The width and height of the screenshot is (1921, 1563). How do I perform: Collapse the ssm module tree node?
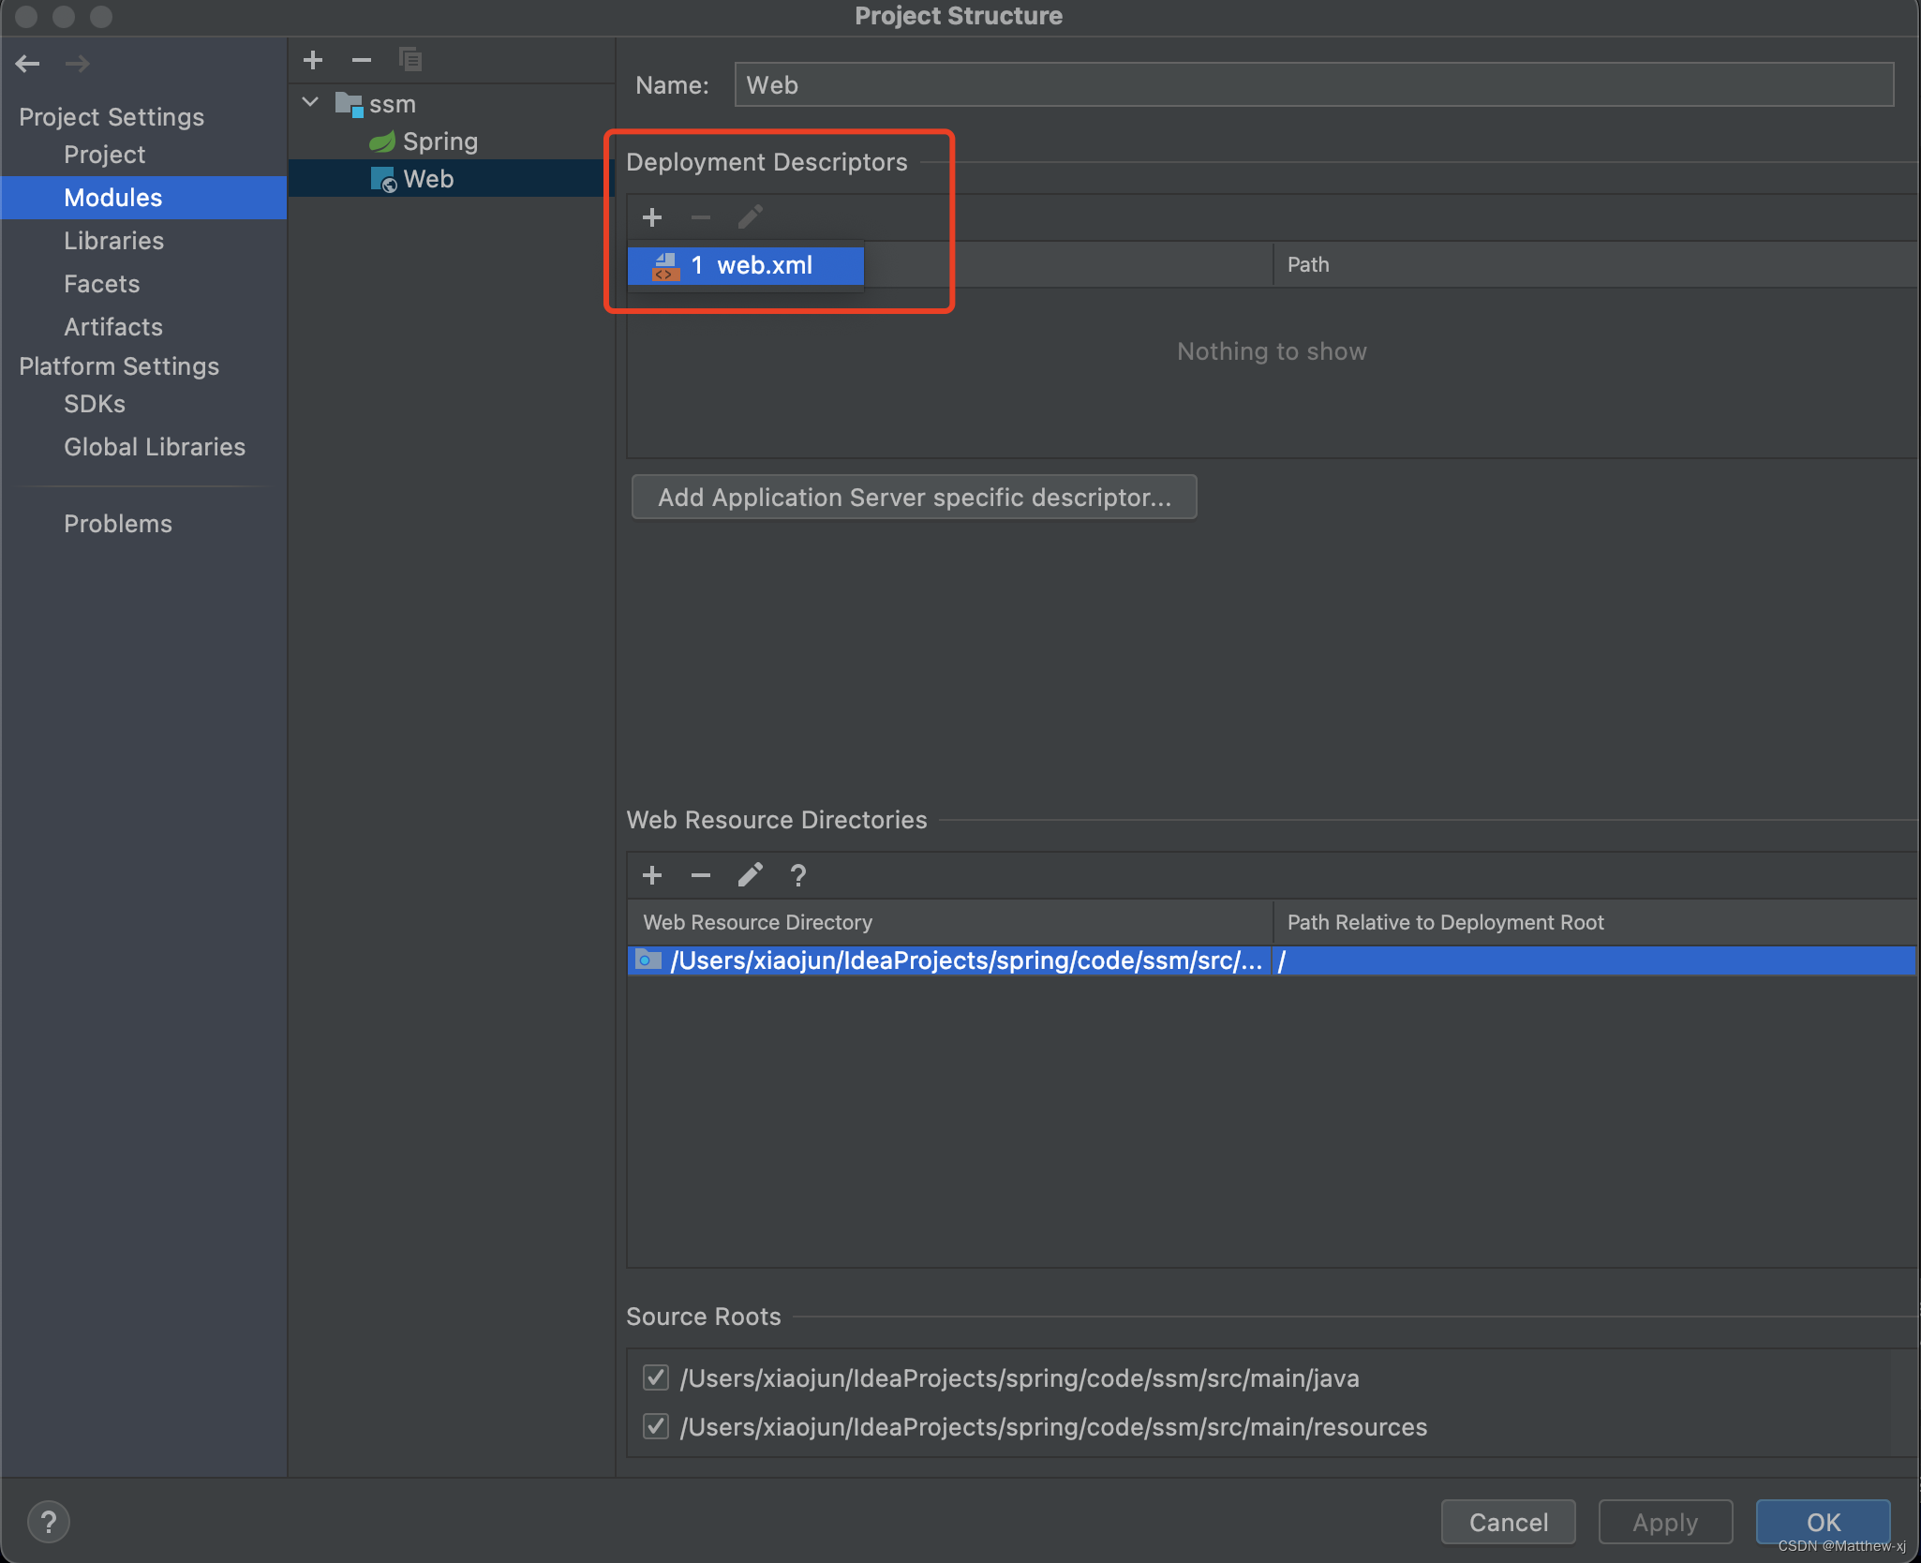coord(311,102)
